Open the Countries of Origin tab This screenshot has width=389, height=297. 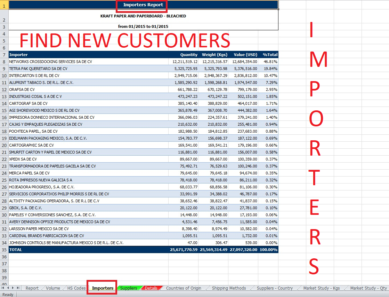[x=184, y=288]
